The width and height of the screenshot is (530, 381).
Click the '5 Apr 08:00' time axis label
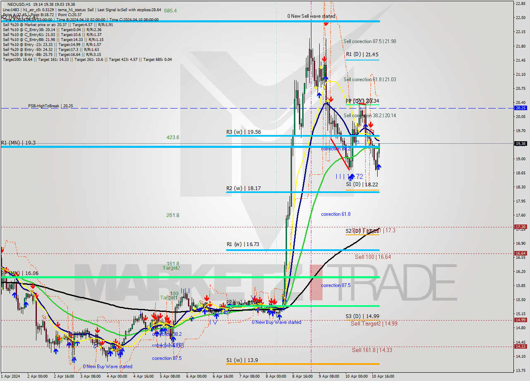coord(170,376)
